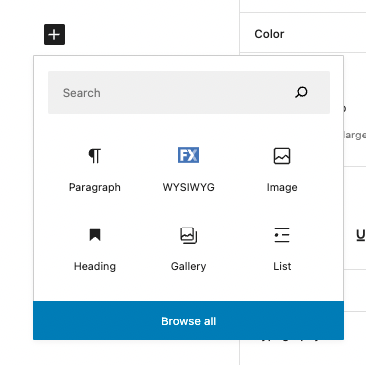This screenshot has width=366, height=365.
Task: Insert block via the Paragraph label
Action: click(95, 187)
